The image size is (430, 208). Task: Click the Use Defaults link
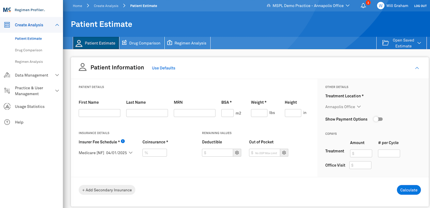(x=164, y=68)
